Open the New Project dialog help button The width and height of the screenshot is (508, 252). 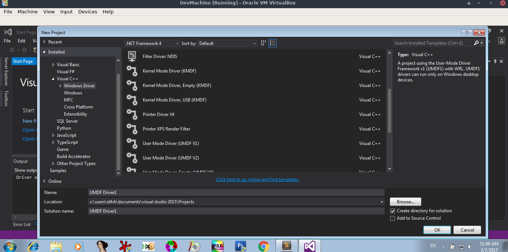tap(466, 32)
